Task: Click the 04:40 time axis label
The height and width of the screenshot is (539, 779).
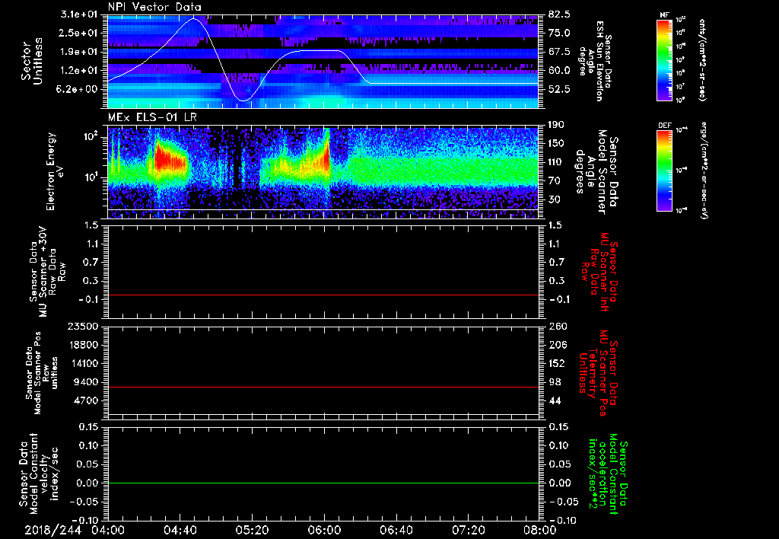Action: tap(180, 529)
